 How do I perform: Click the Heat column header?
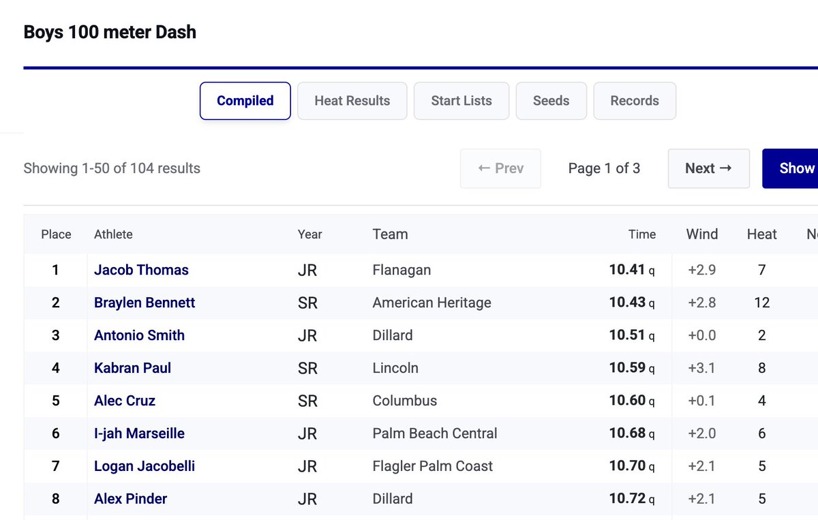pyautogui.click(x=762, y=234)
